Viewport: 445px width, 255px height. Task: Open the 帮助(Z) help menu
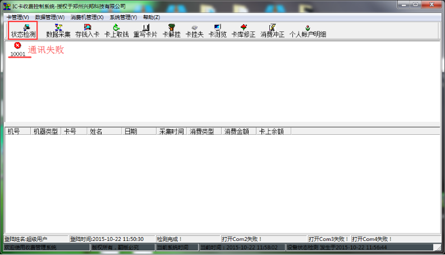[x=152, y=17]
